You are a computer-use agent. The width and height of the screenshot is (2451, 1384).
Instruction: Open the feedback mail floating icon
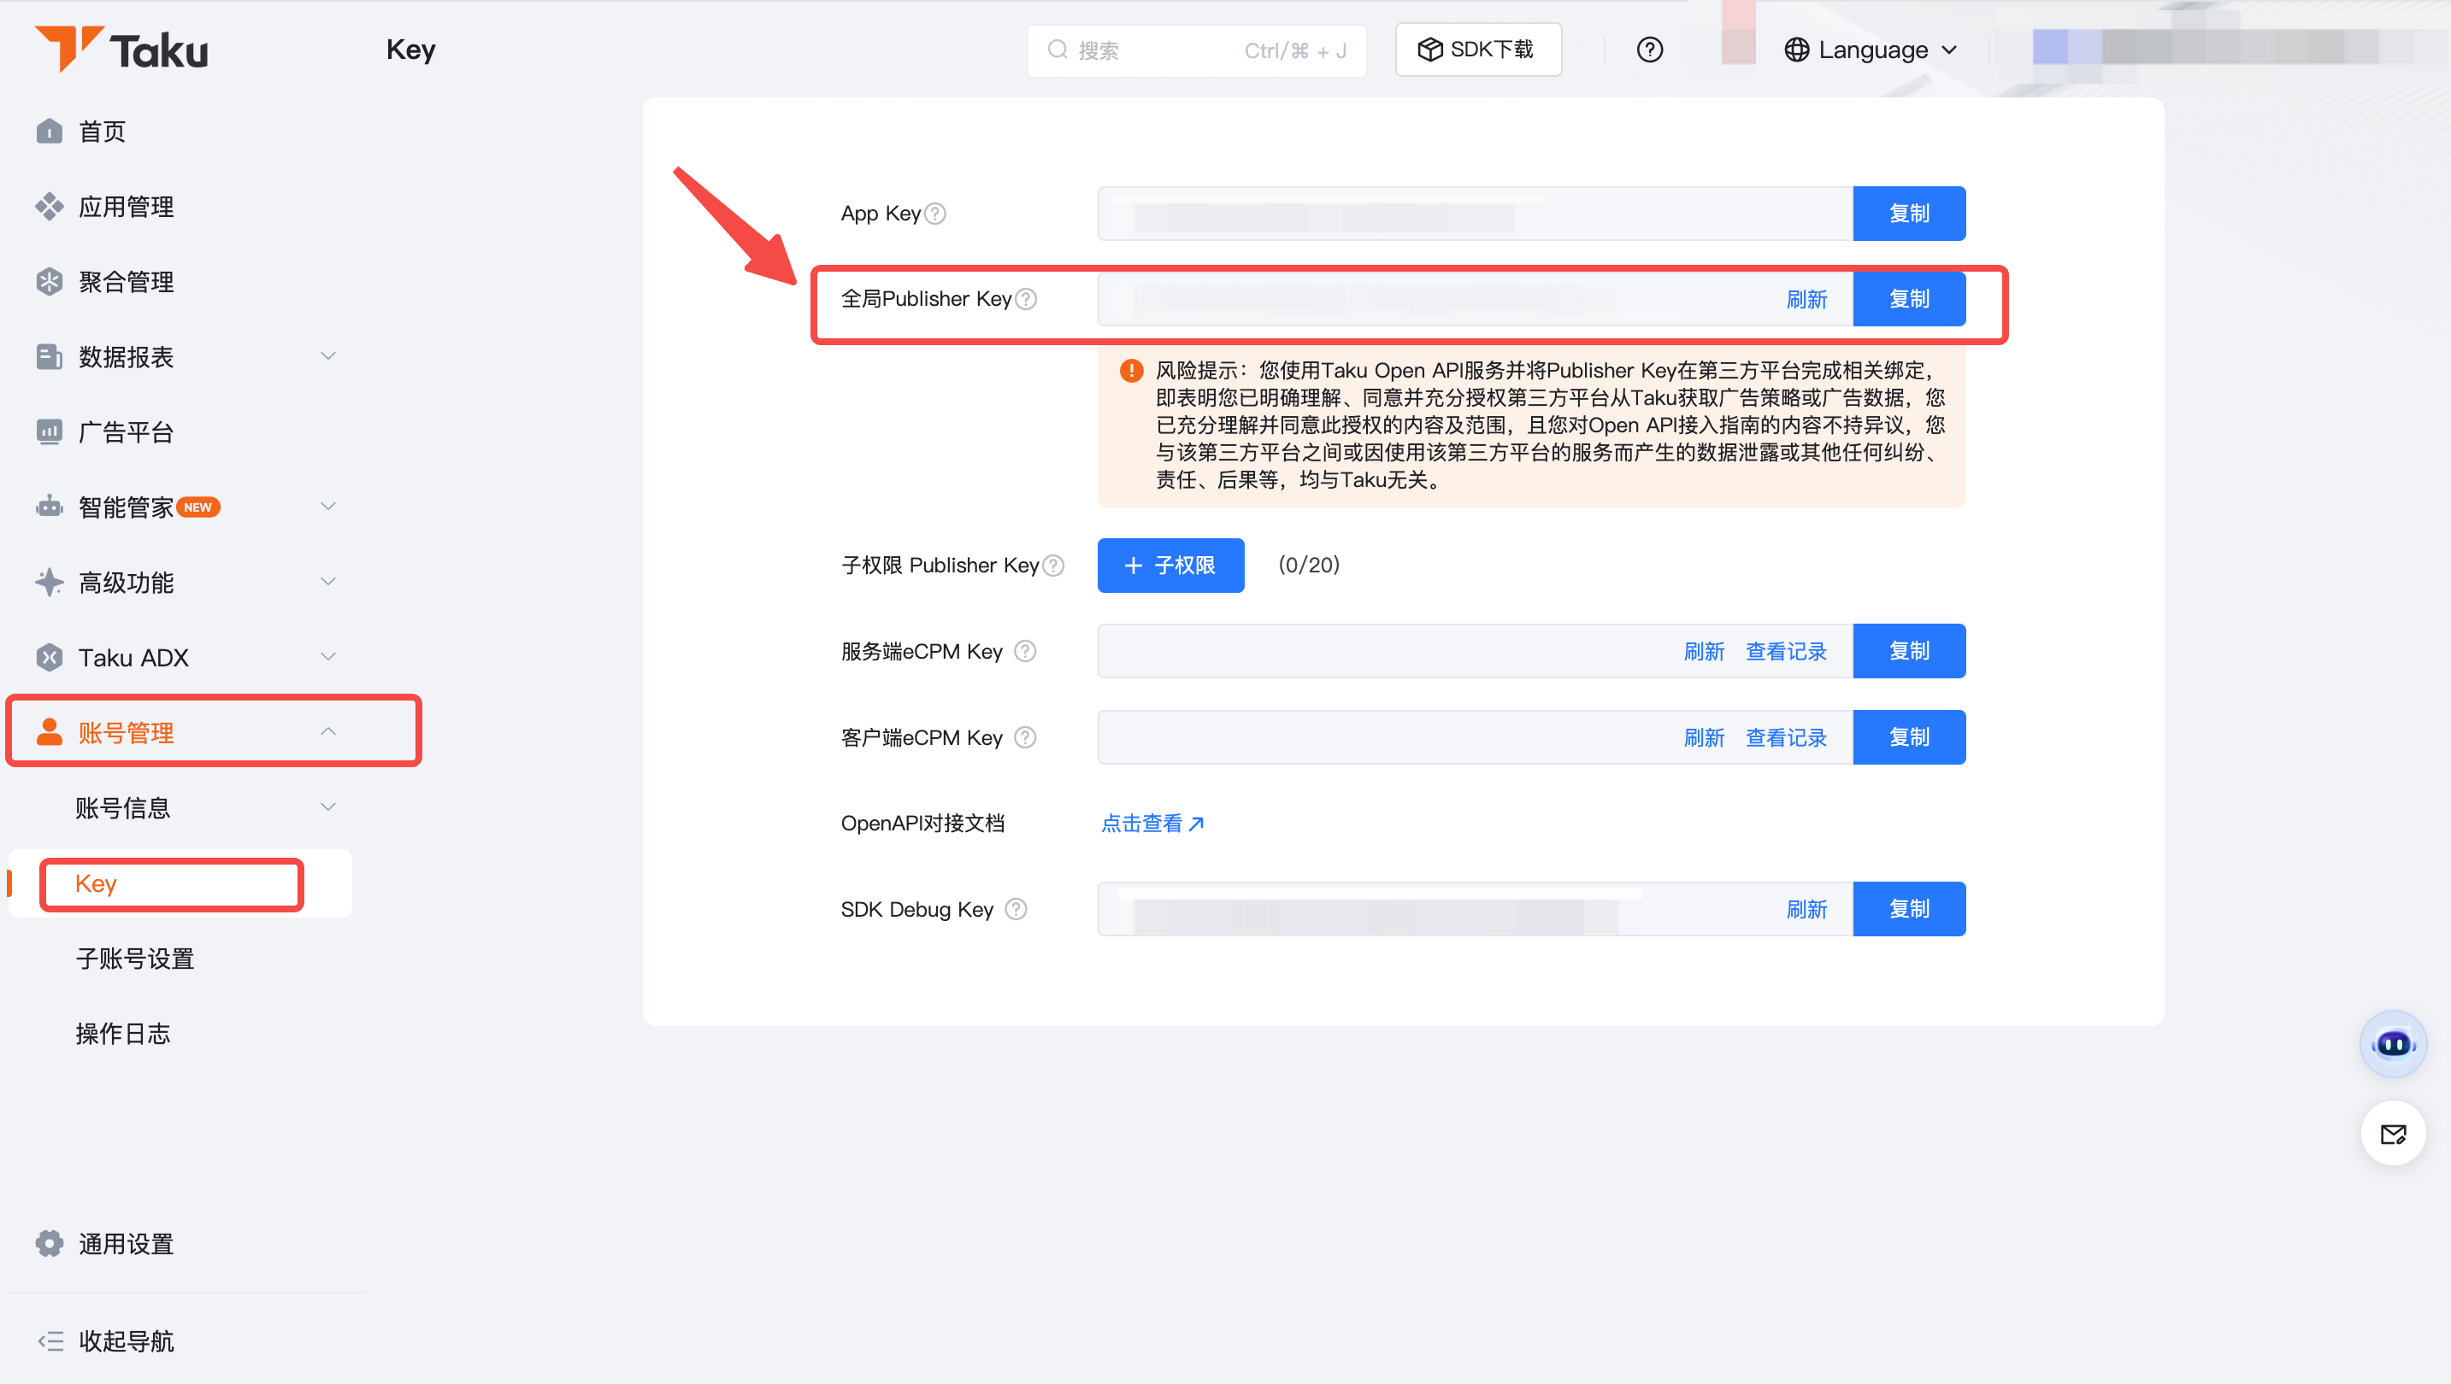[2393, 1133]
